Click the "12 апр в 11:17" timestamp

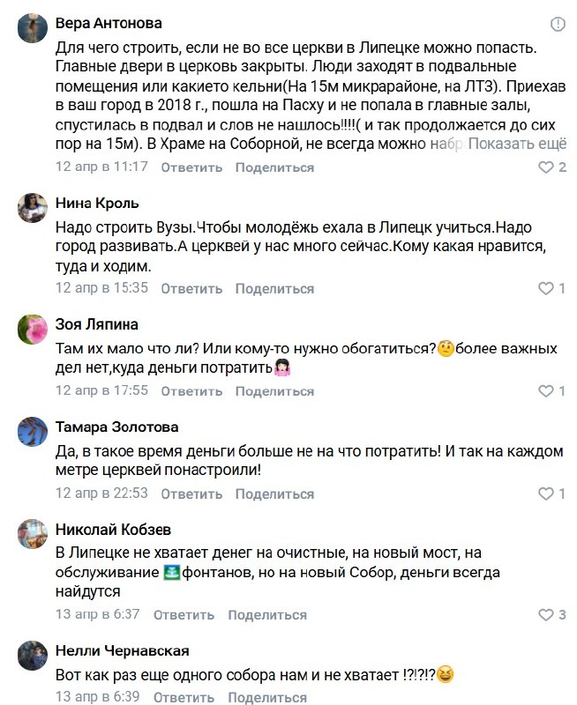[x=101, y=167]
